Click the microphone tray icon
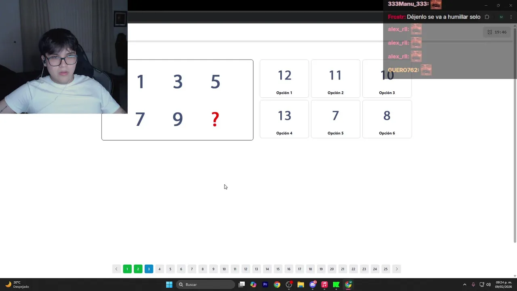517x291 pixels. point(473,285)
